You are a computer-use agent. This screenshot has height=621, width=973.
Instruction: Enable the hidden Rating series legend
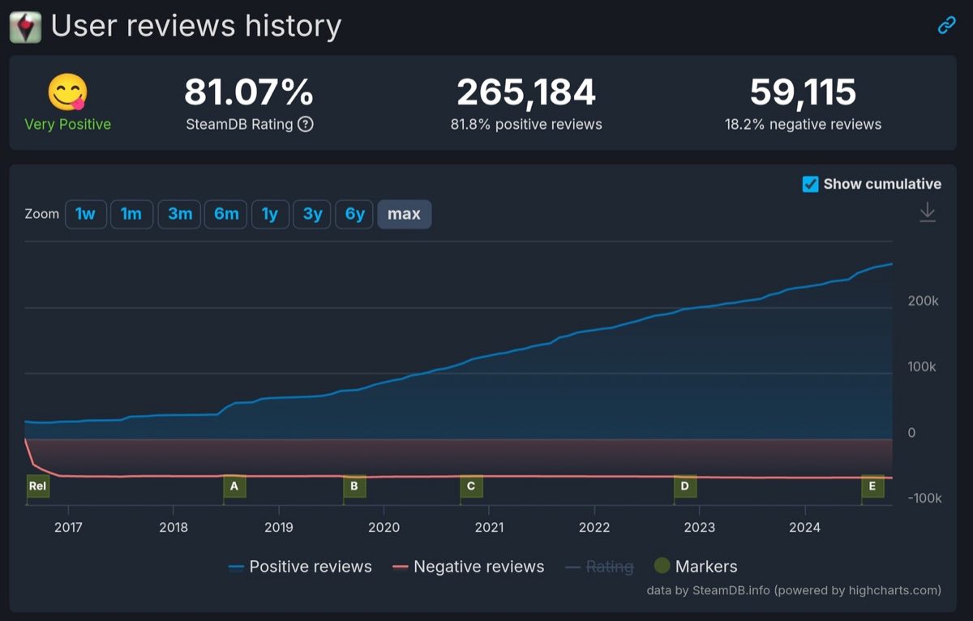[x=599, y=567]
